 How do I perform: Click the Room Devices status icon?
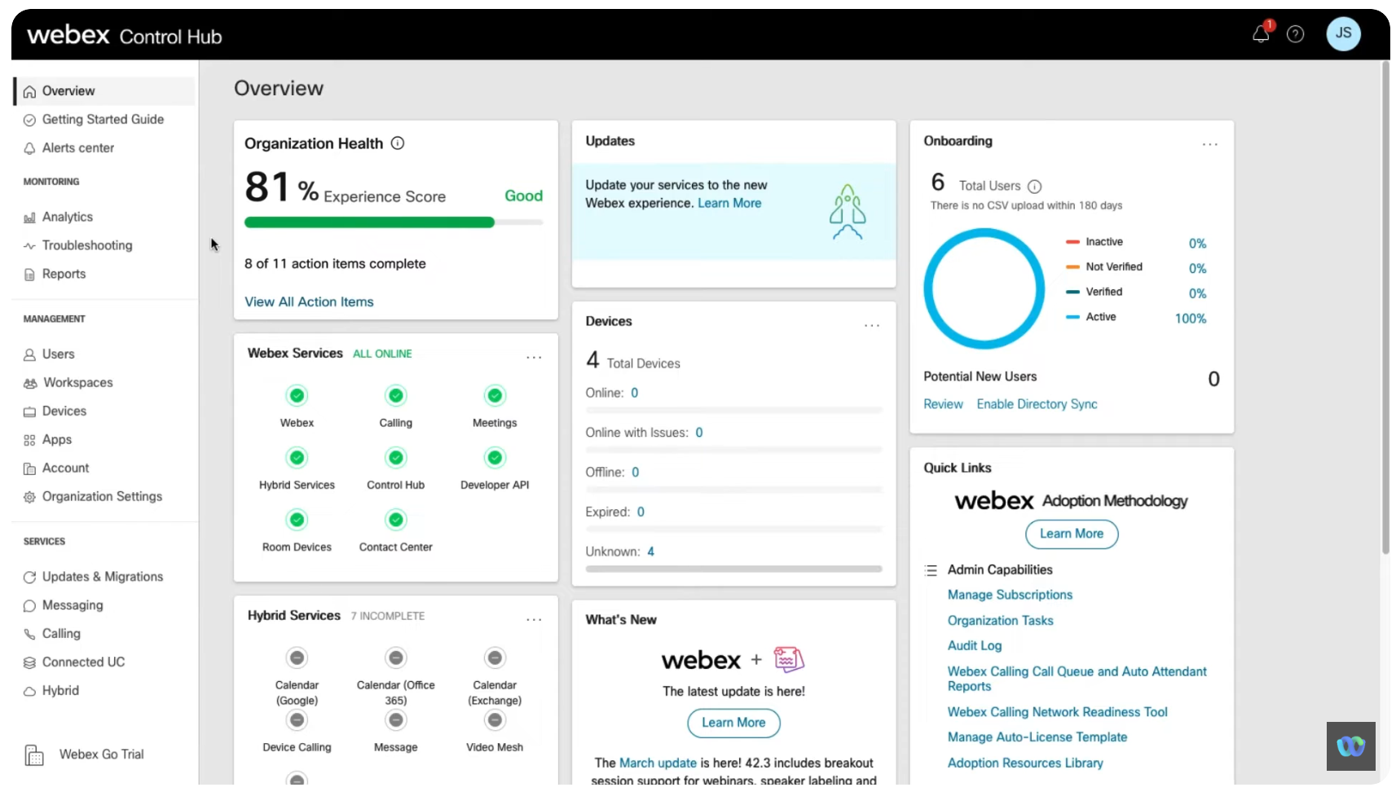[297, 519]
